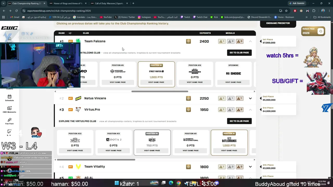Click Virtus.Pro silver medal badge
This screenshot has height=187, width=333.
click(x=231, y=110)
